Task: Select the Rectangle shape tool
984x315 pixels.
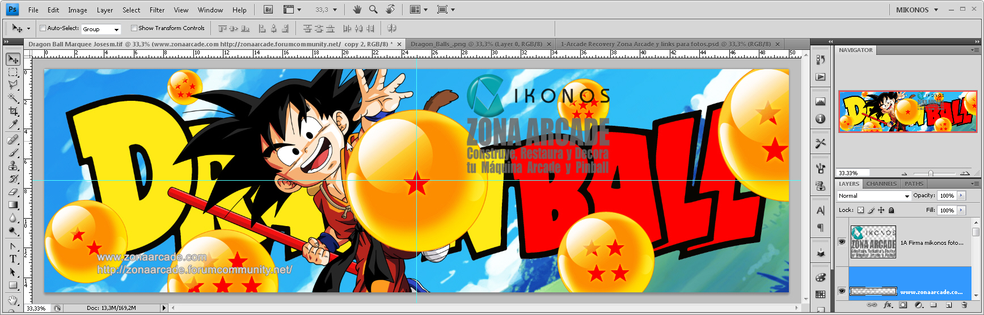Action: [13, 286]
